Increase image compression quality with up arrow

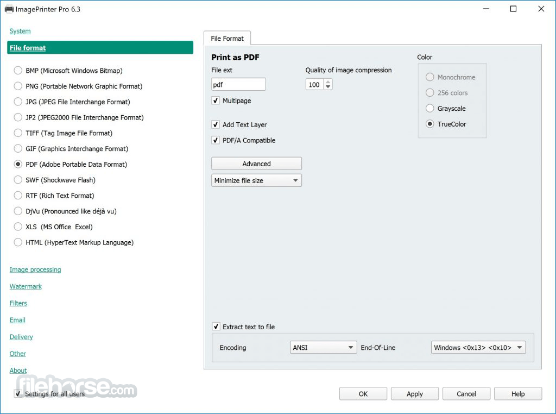328,82
